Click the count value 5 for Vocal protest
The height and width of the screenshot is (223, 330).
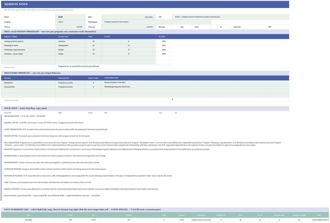pyautogui.click(x=93, y=87)
